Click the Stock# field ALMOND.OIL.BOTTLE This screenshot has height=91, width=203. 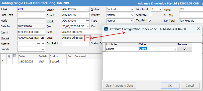coord(31,38)
